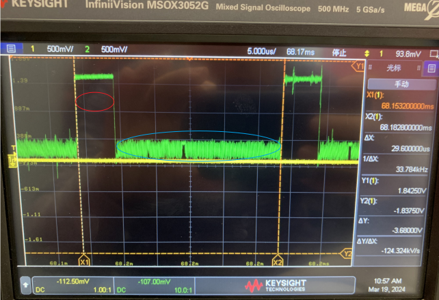Open the 手动 cursor mode button
Viewport: 439px width, 300px height.
[x=401, y=84]
